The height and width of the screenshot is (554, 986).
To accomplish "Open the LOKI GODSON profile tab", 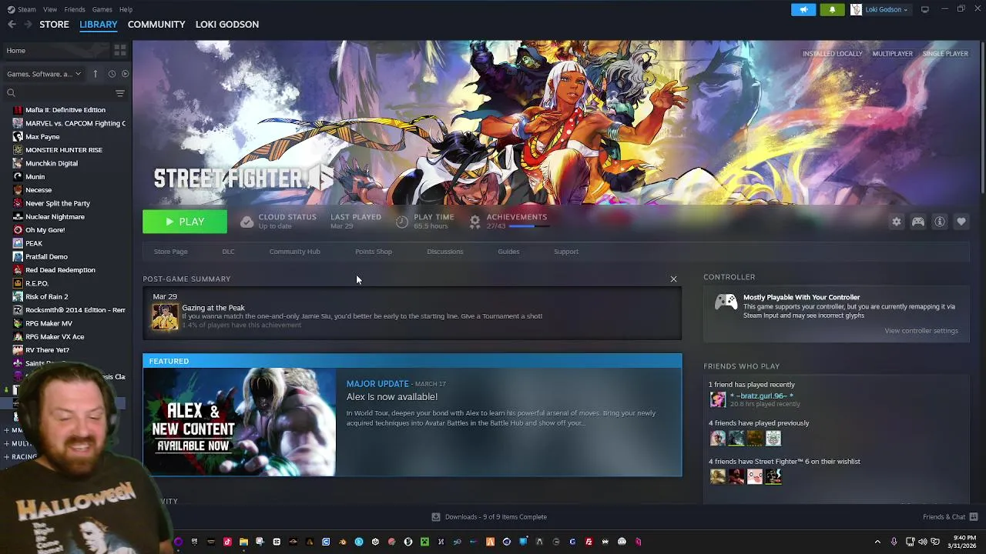I will pyautogui.click(x=227, y=25).
